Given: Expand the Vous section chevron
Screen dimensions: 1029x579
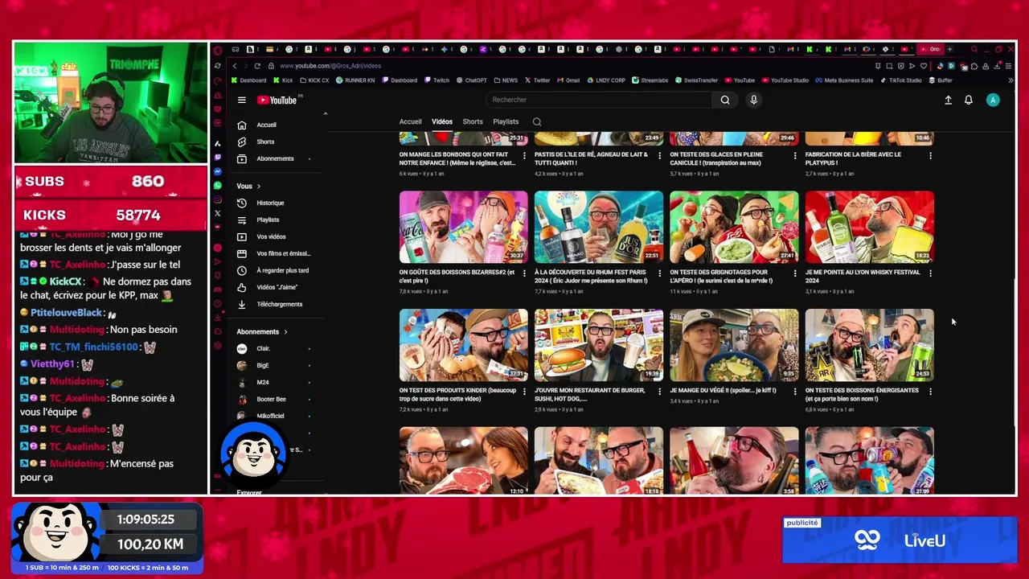Looking at the screenshot, I should point(258,187).
